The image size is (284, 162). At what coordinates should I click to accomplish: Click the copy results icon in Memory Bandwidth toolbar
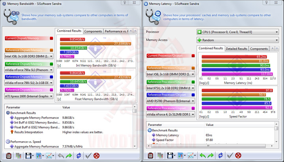pyautogui.click(x=18, y=155)
